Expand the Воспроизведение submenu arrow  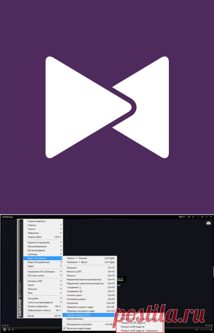coord(61,250)
